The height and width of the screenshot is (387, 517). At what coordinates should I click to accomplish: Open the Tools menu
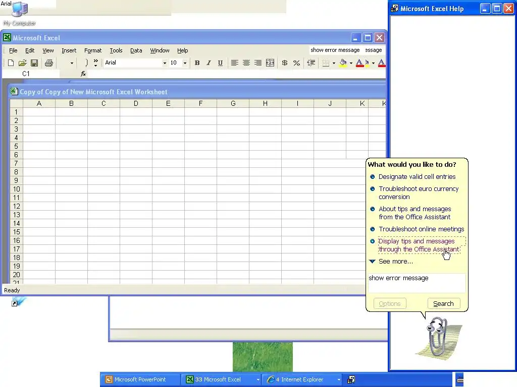click(x=116, y=50)
